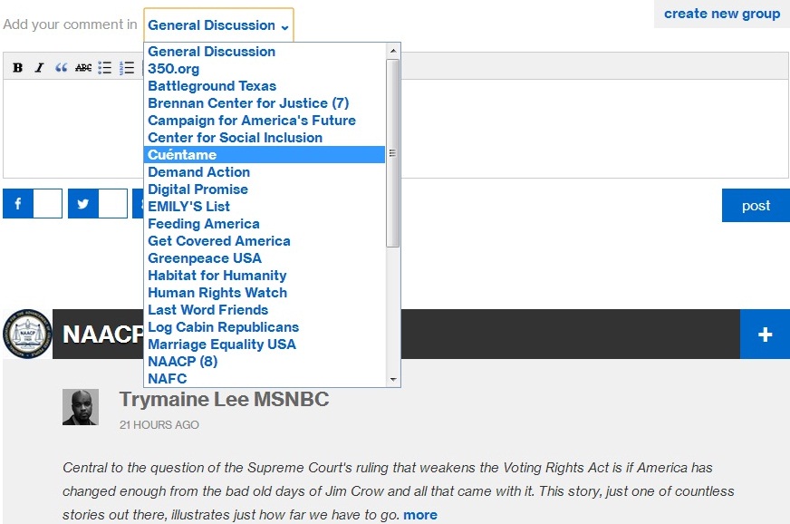Click the create new group link
The width and height of the screenshot is (790, 524).
pos(721,14)
